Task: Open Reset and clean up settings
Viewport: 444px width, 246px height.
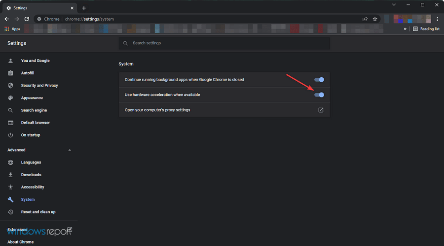Action: click(x=38, y=212)
